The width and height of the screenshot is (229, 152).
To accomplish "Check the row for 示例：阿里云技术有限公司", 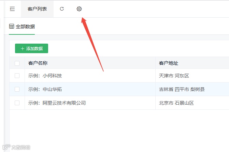I will pyautogui.click(x=17, y=103).
